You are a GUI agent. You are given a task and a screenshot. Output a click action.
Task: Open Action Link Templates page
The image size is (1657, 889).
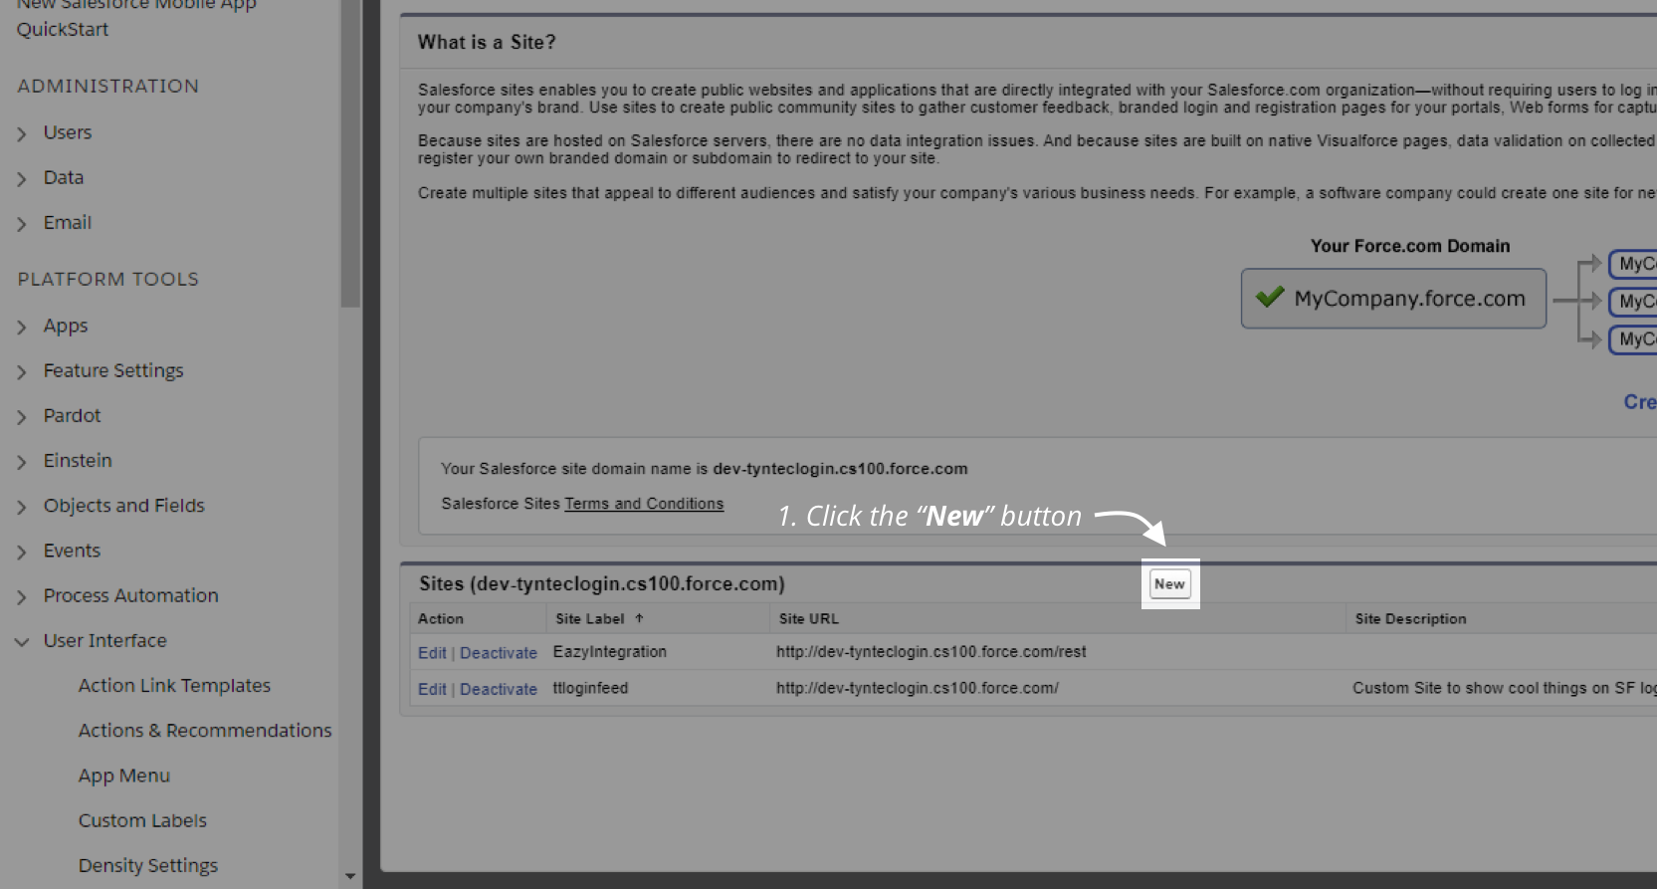click(x=174, y=685)
